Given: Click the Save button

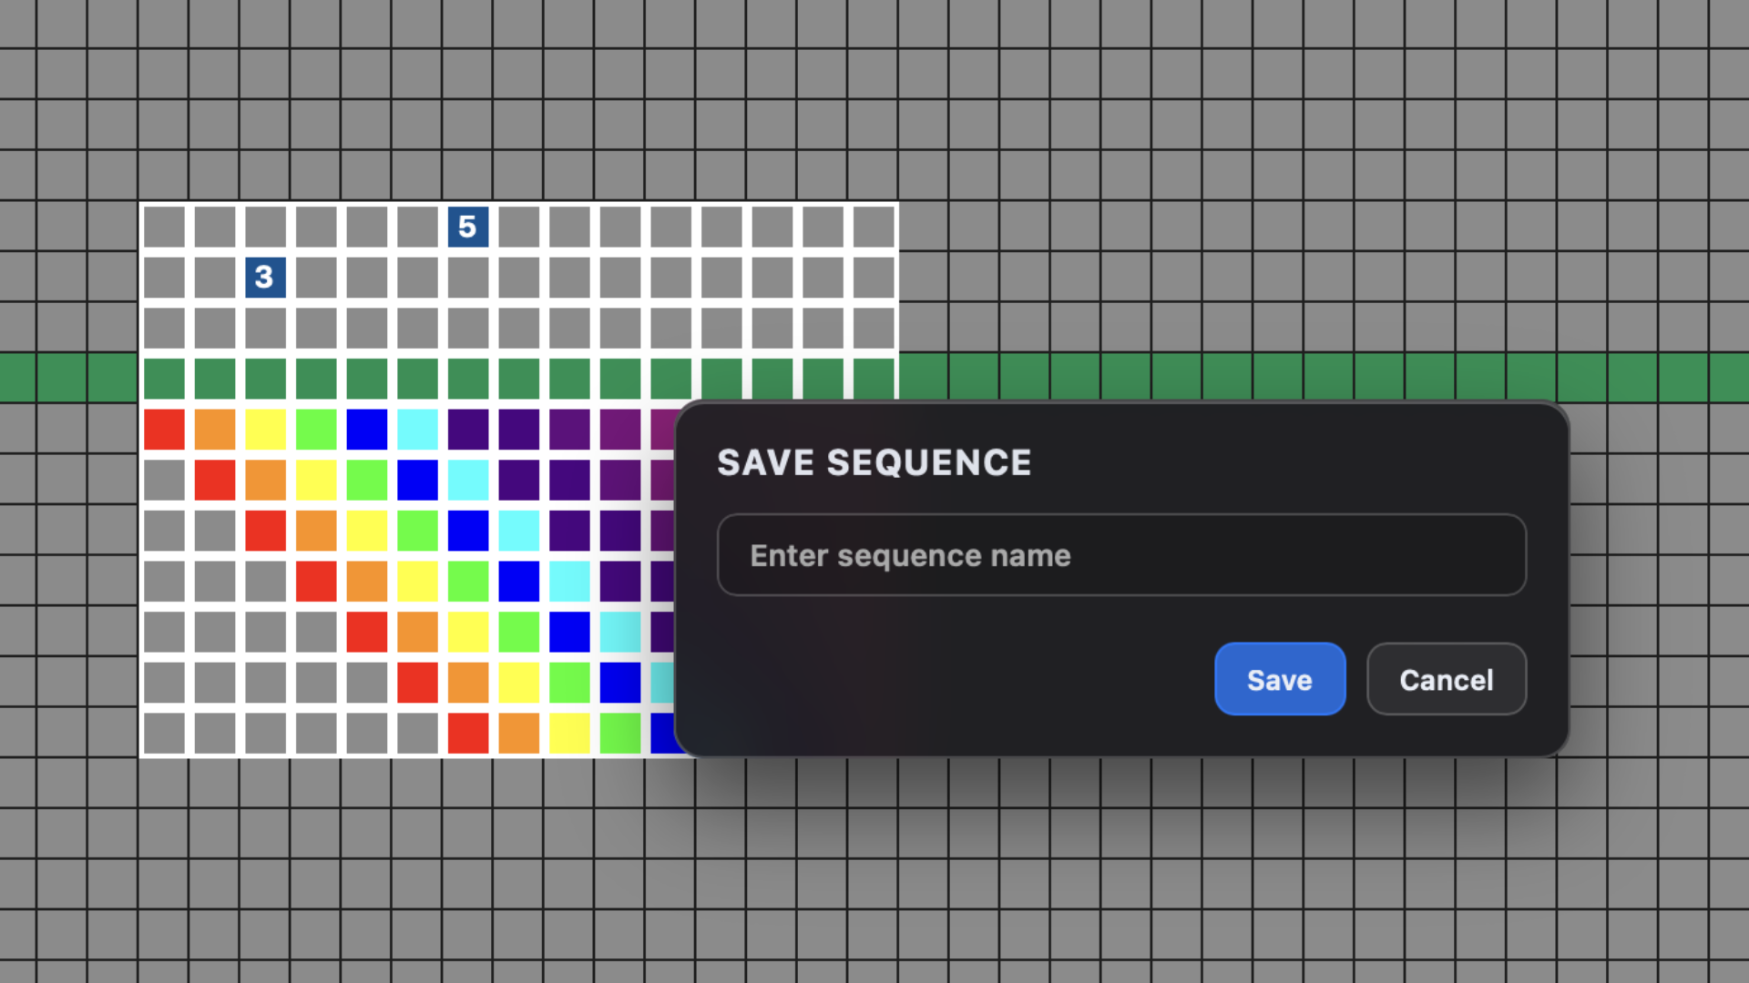Looking at the screenshot, I should click(x=1279, y=679).
